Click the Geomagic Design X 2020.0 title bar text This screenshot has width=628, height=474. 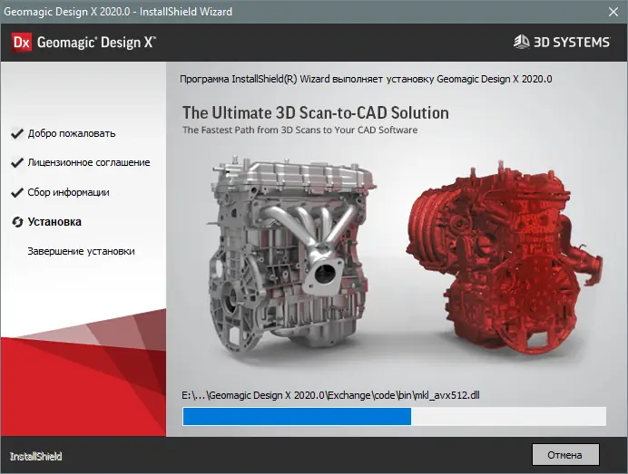point(118,12)
